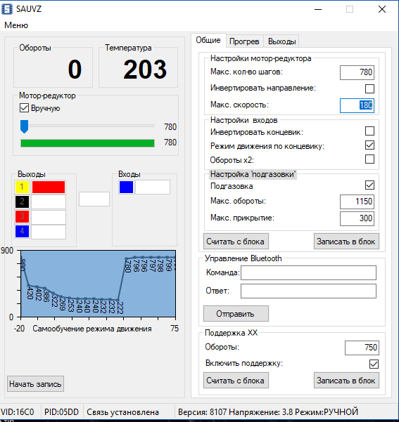Click the Макс. обороты field showing 1150
The width and height of the screenshot is (399, 422).
point(357,202)
